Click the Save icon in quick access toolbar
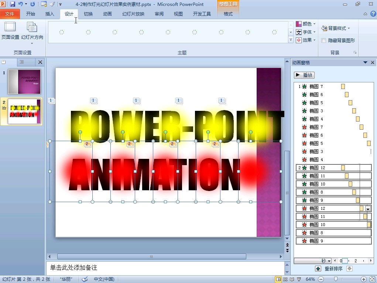The image size is (377, 283). coord(13,4)
